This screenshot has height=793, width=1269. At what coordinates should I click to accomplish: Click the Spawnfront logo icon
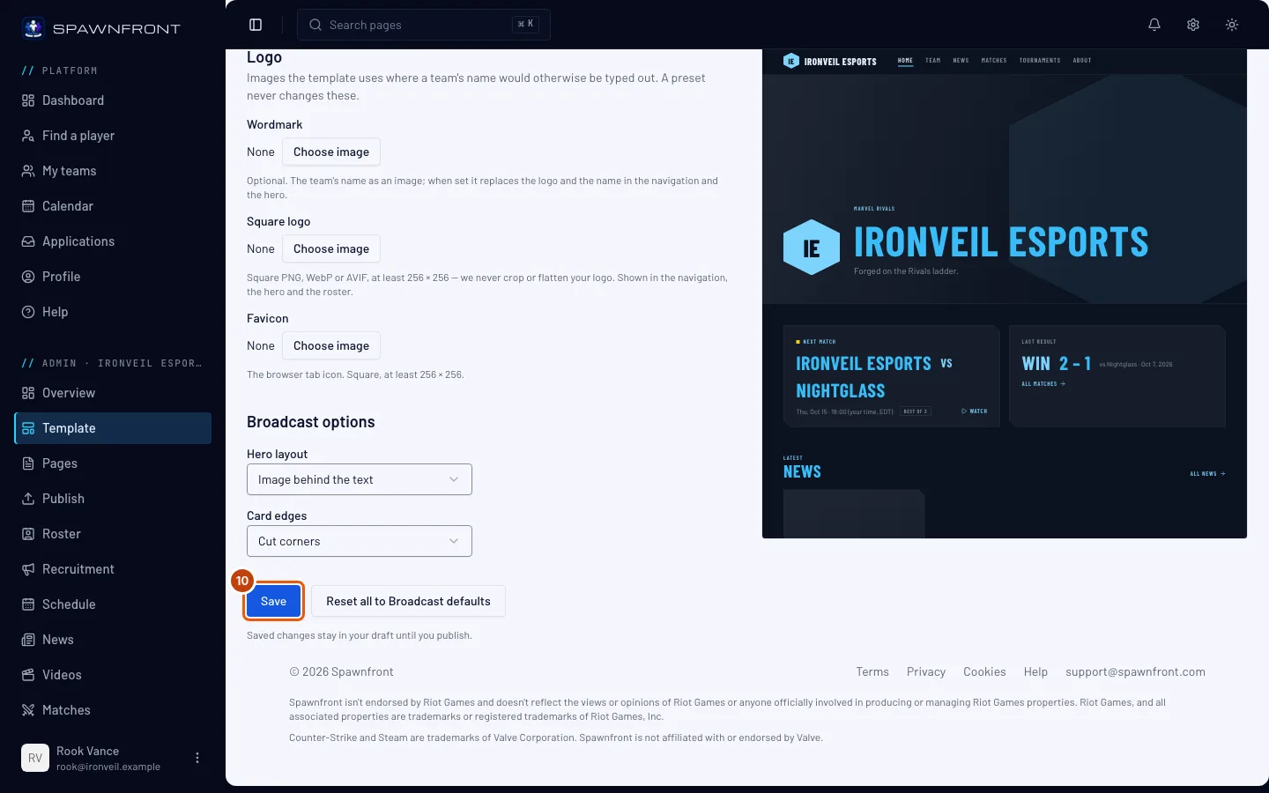pos(33,28)
